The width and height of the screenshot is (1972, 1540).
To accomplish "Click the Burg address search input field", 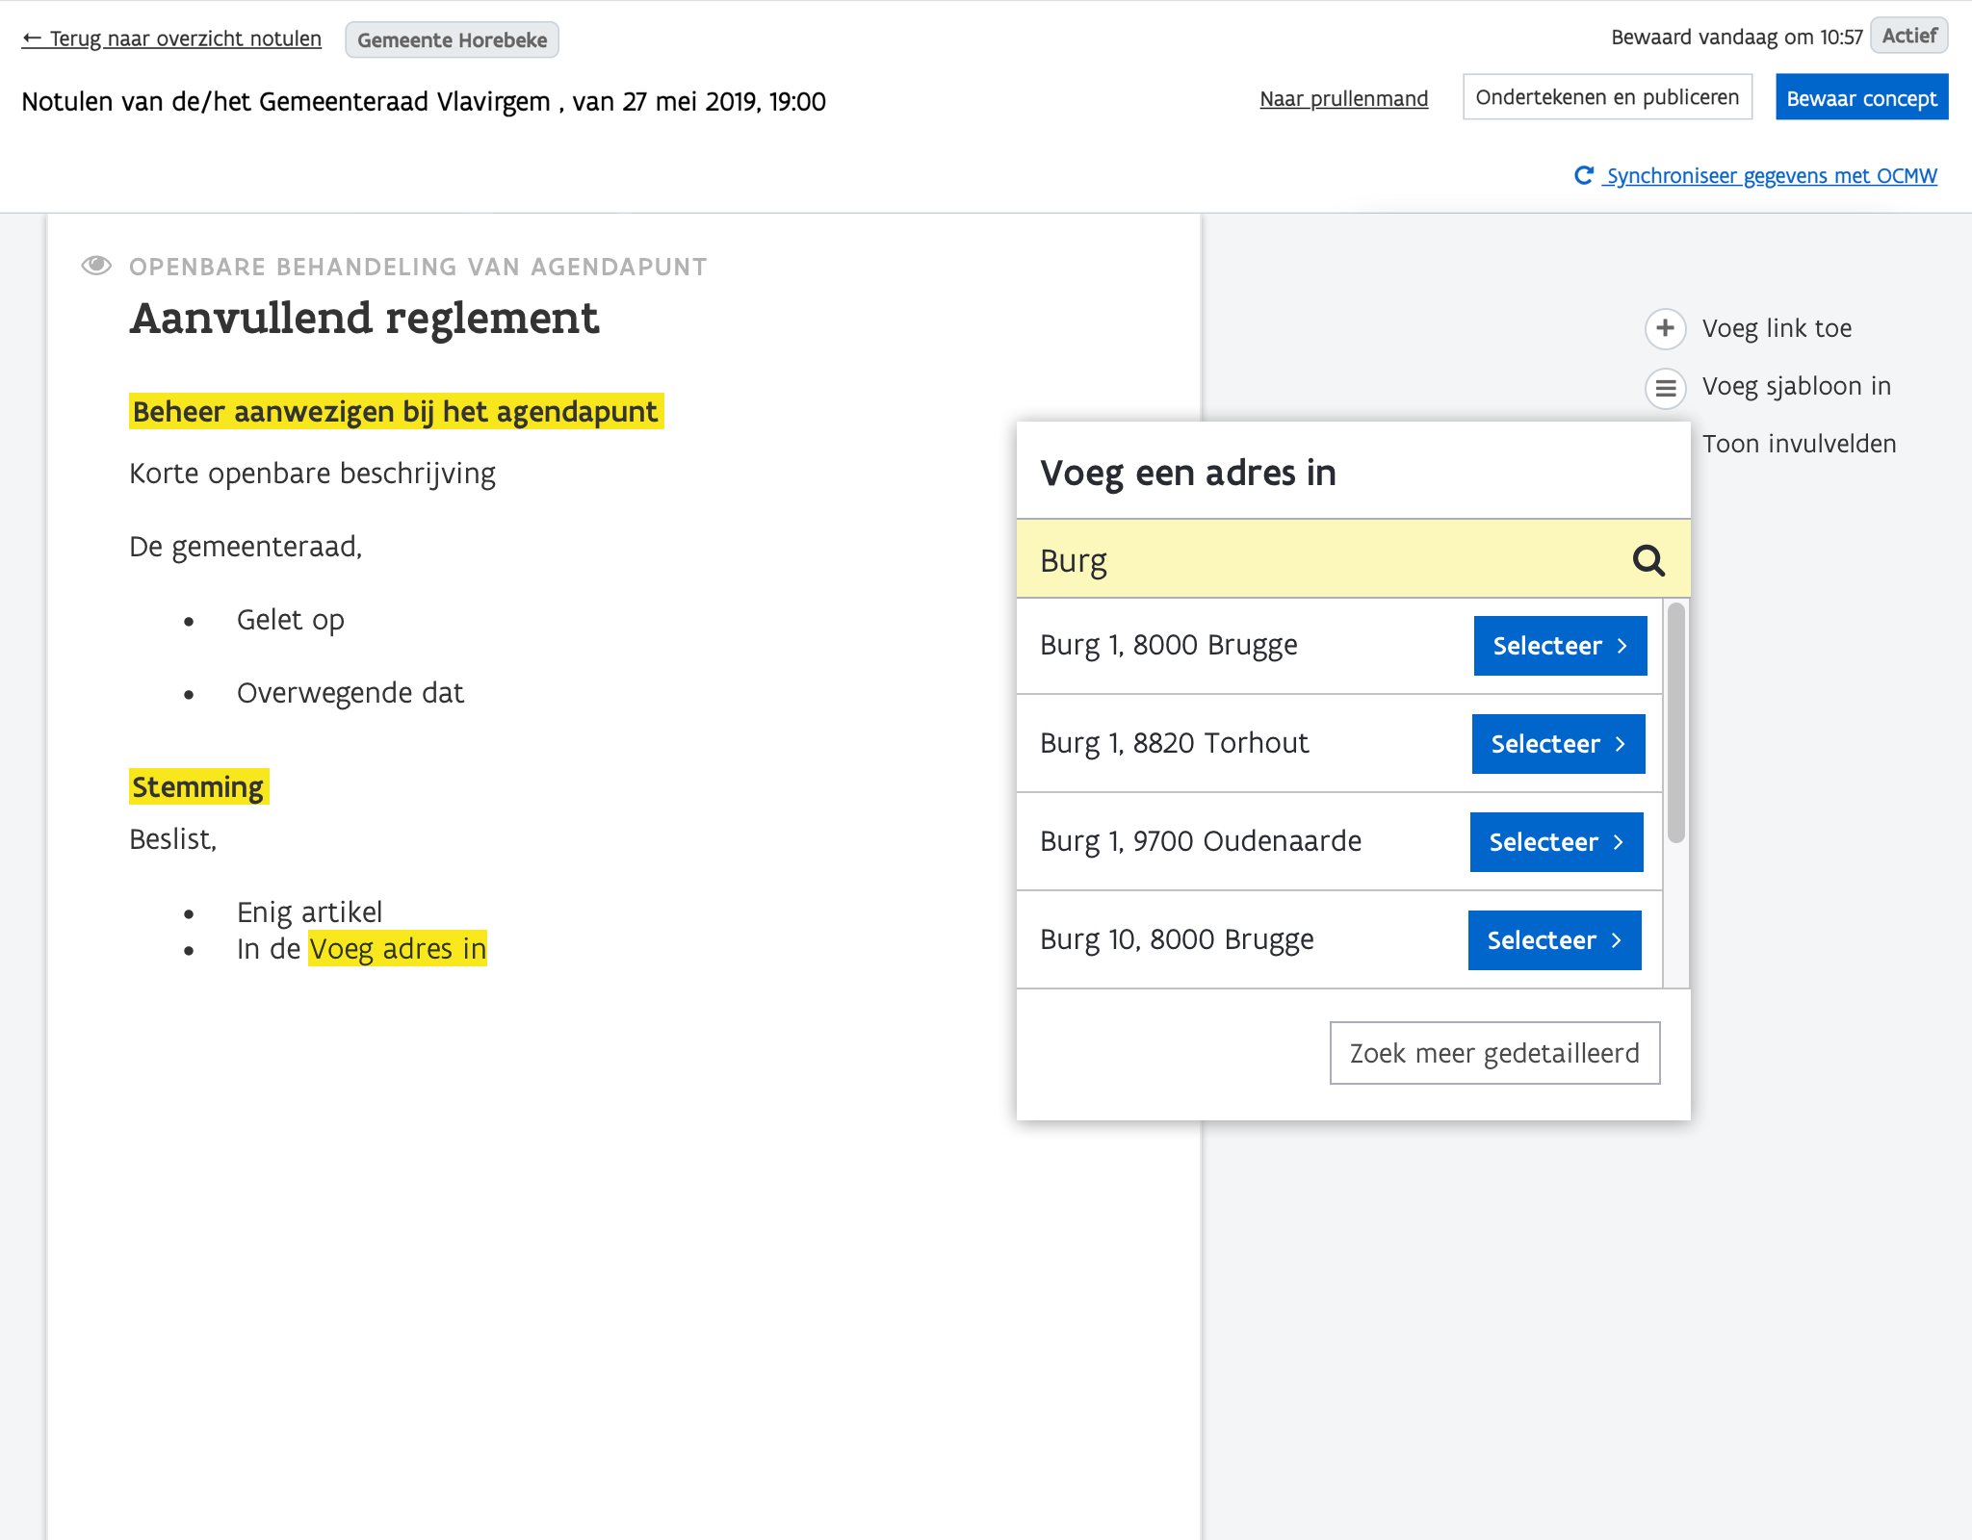I will click(1319, 560).
